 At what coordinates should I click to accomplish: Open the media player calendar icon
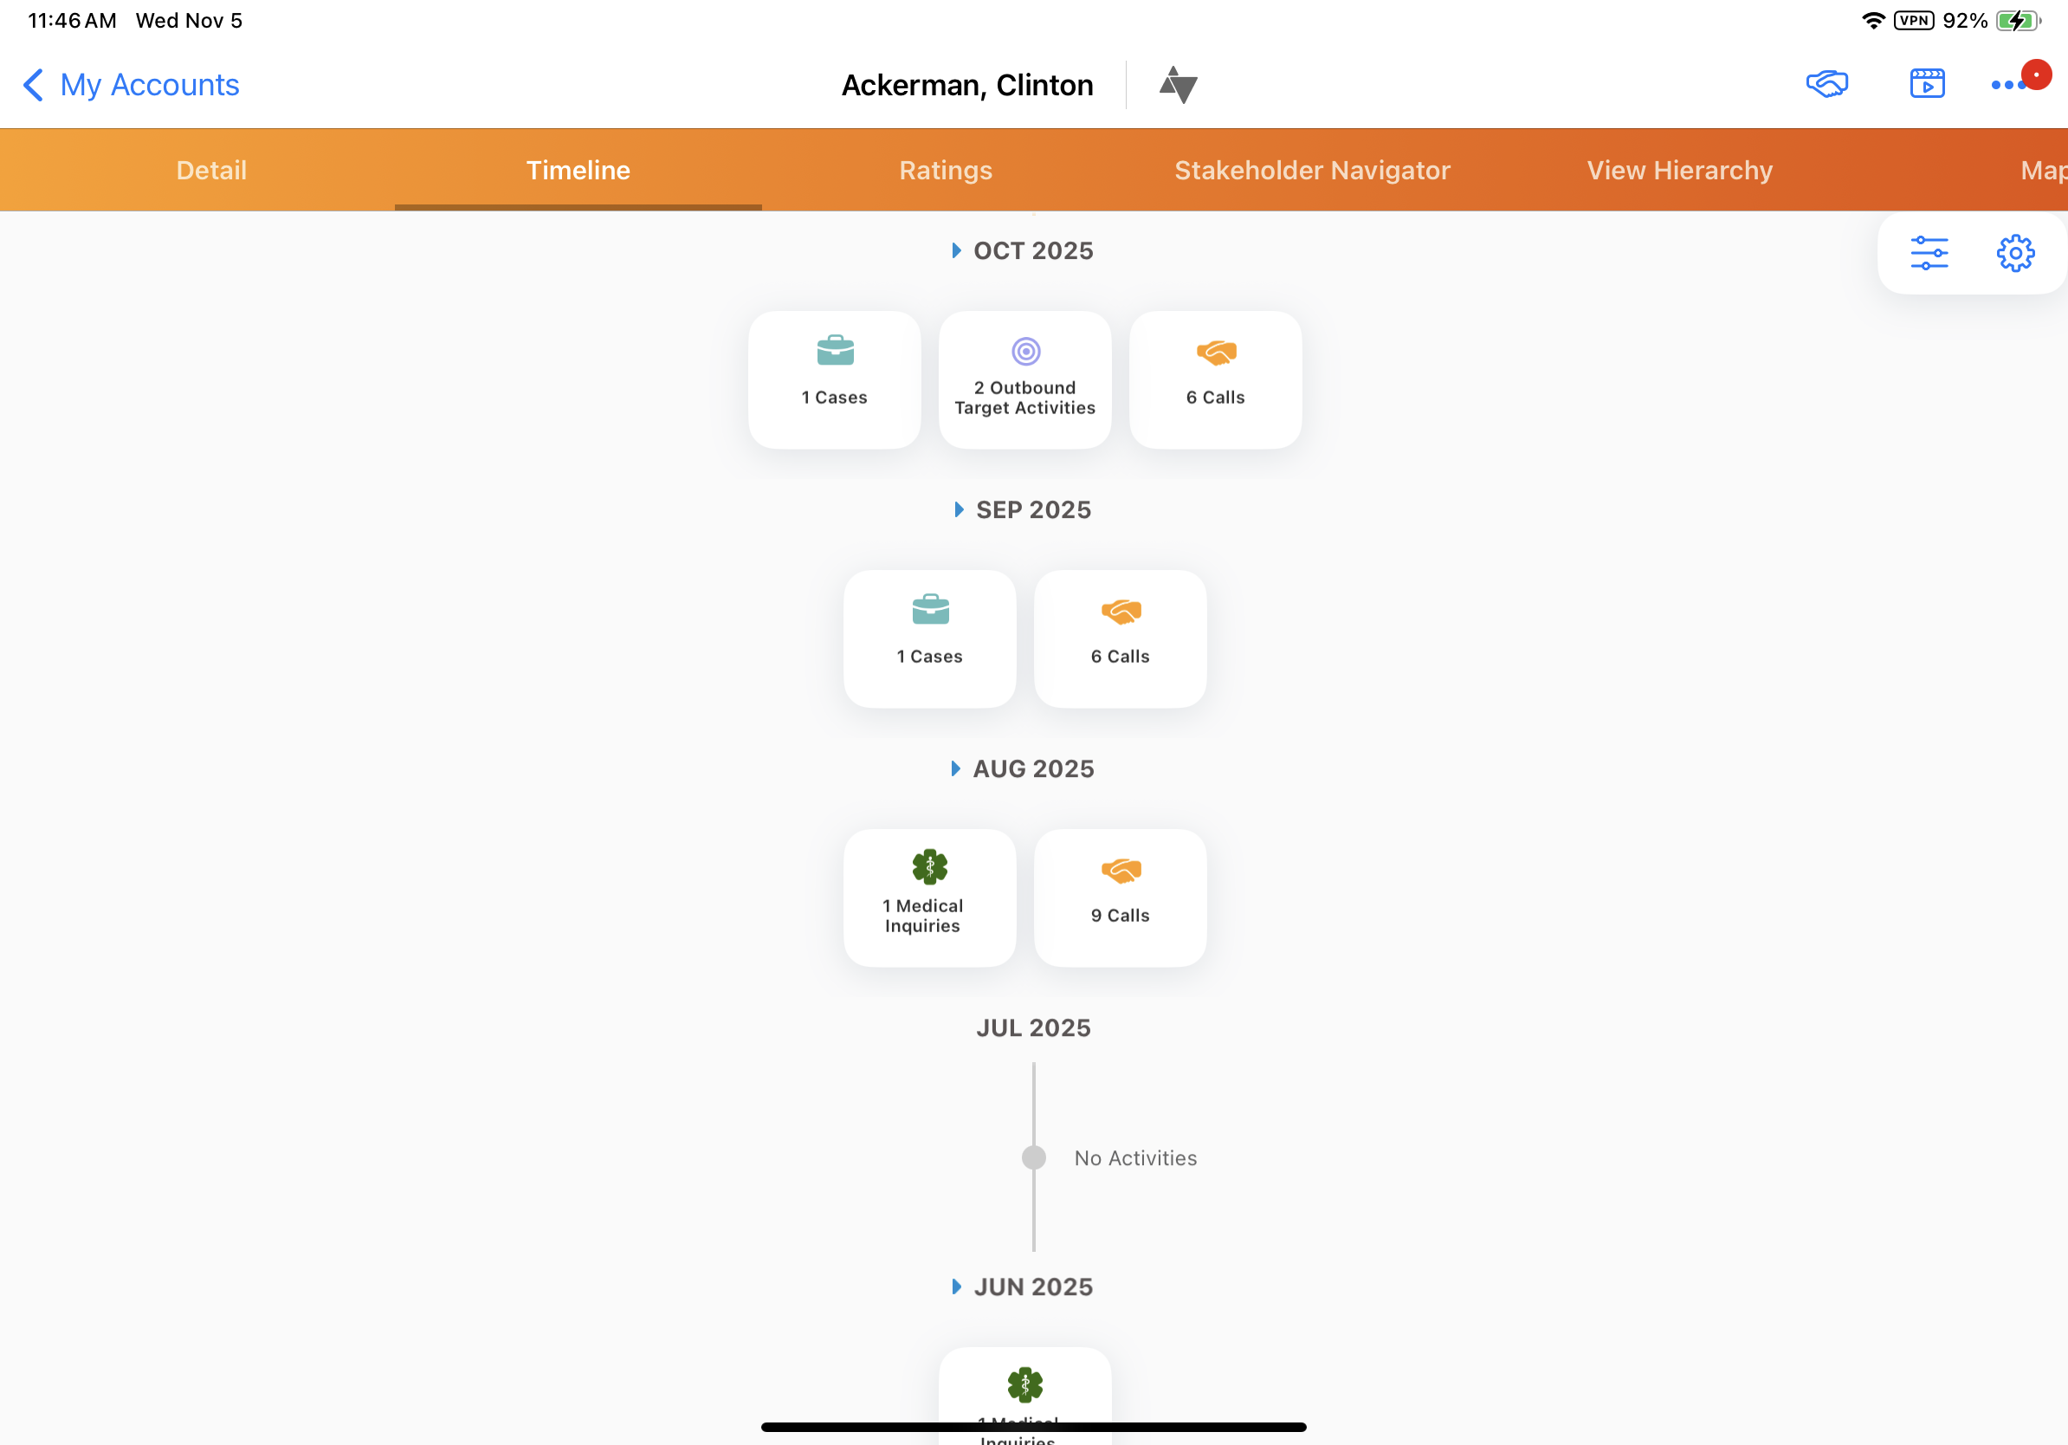coord(1927,84)
